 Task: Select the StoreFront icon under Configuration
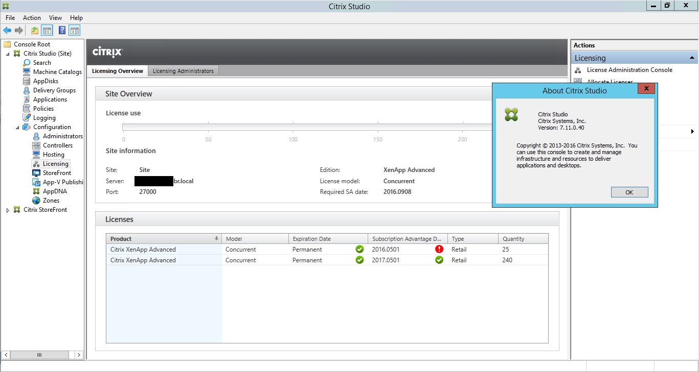tap(36, 173)
